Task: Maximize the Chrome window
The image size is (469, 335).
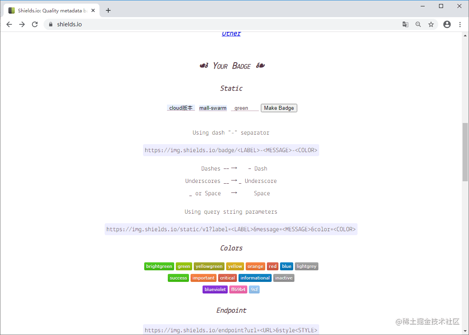Action: (441, 6)
